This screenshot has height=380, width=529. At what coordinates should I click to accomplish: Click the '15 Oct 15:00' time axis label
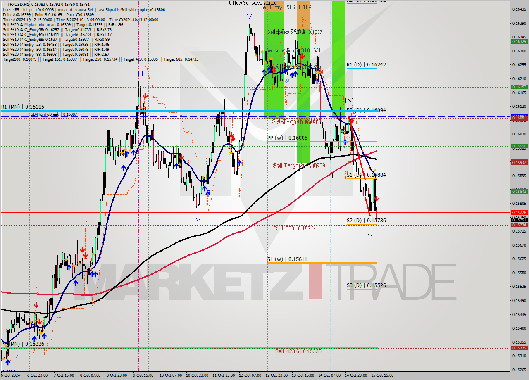point(381,375)
